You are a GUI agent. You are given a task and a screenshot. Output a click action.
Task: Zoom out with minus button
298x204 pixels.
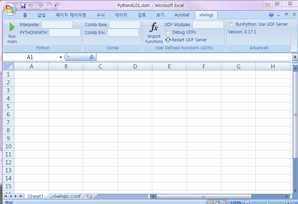pos(247,203)
